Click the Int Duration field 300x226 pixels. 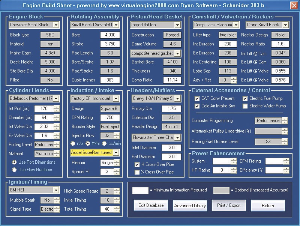point(228,44)
